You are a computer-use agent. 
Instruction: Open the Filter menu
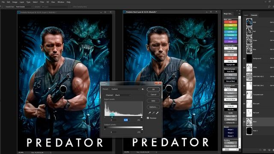pyautogui.click(x=42, y=2)
